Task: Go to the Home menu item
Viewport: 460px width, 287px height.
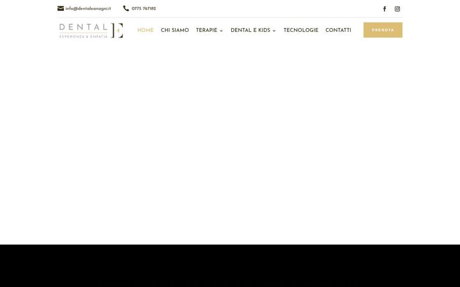Action: point(146,30)
